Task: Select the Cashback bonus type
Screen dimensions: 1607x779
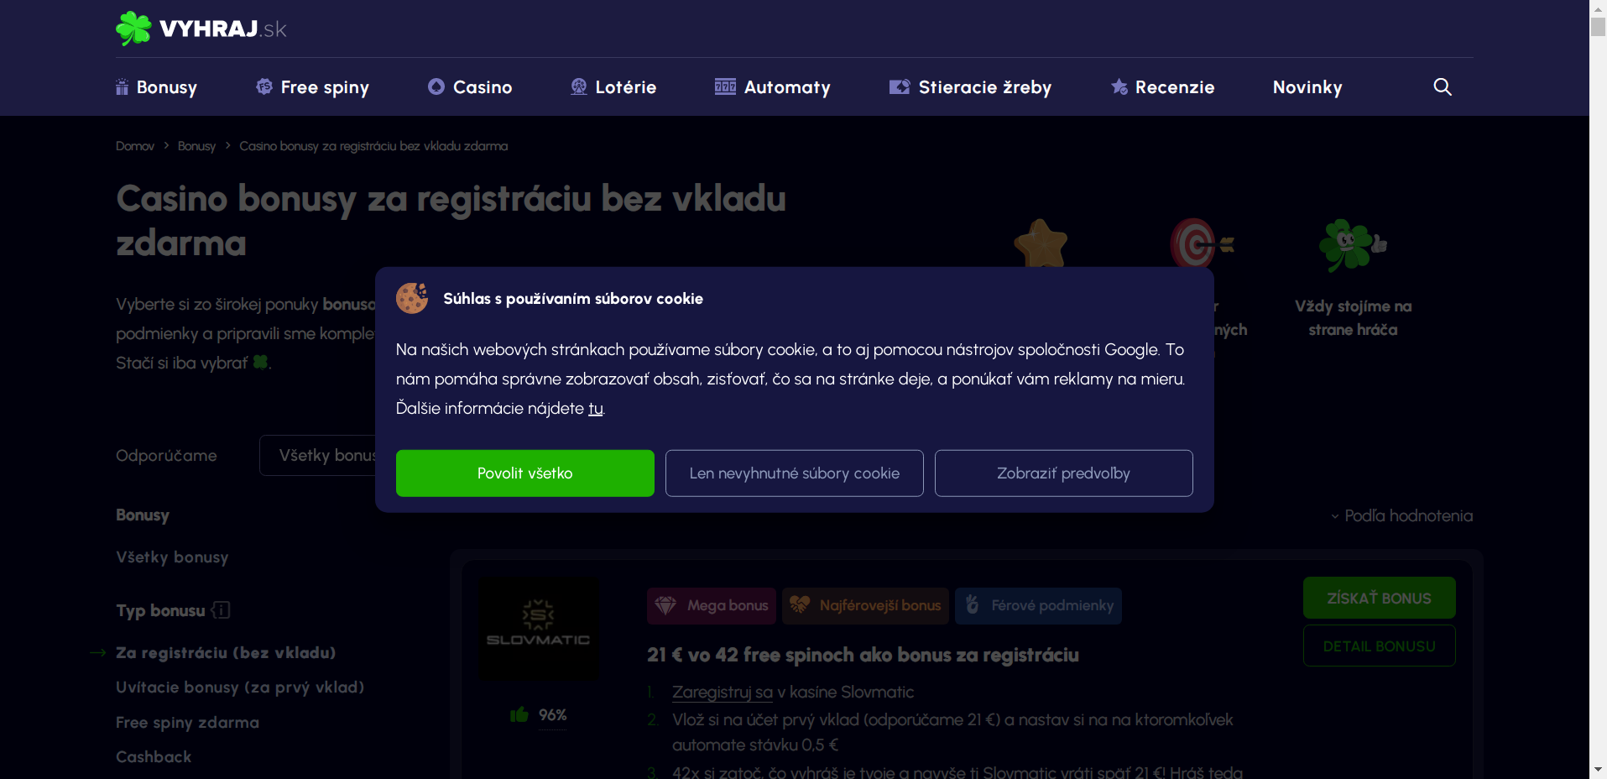Action: tap(154, 757)
